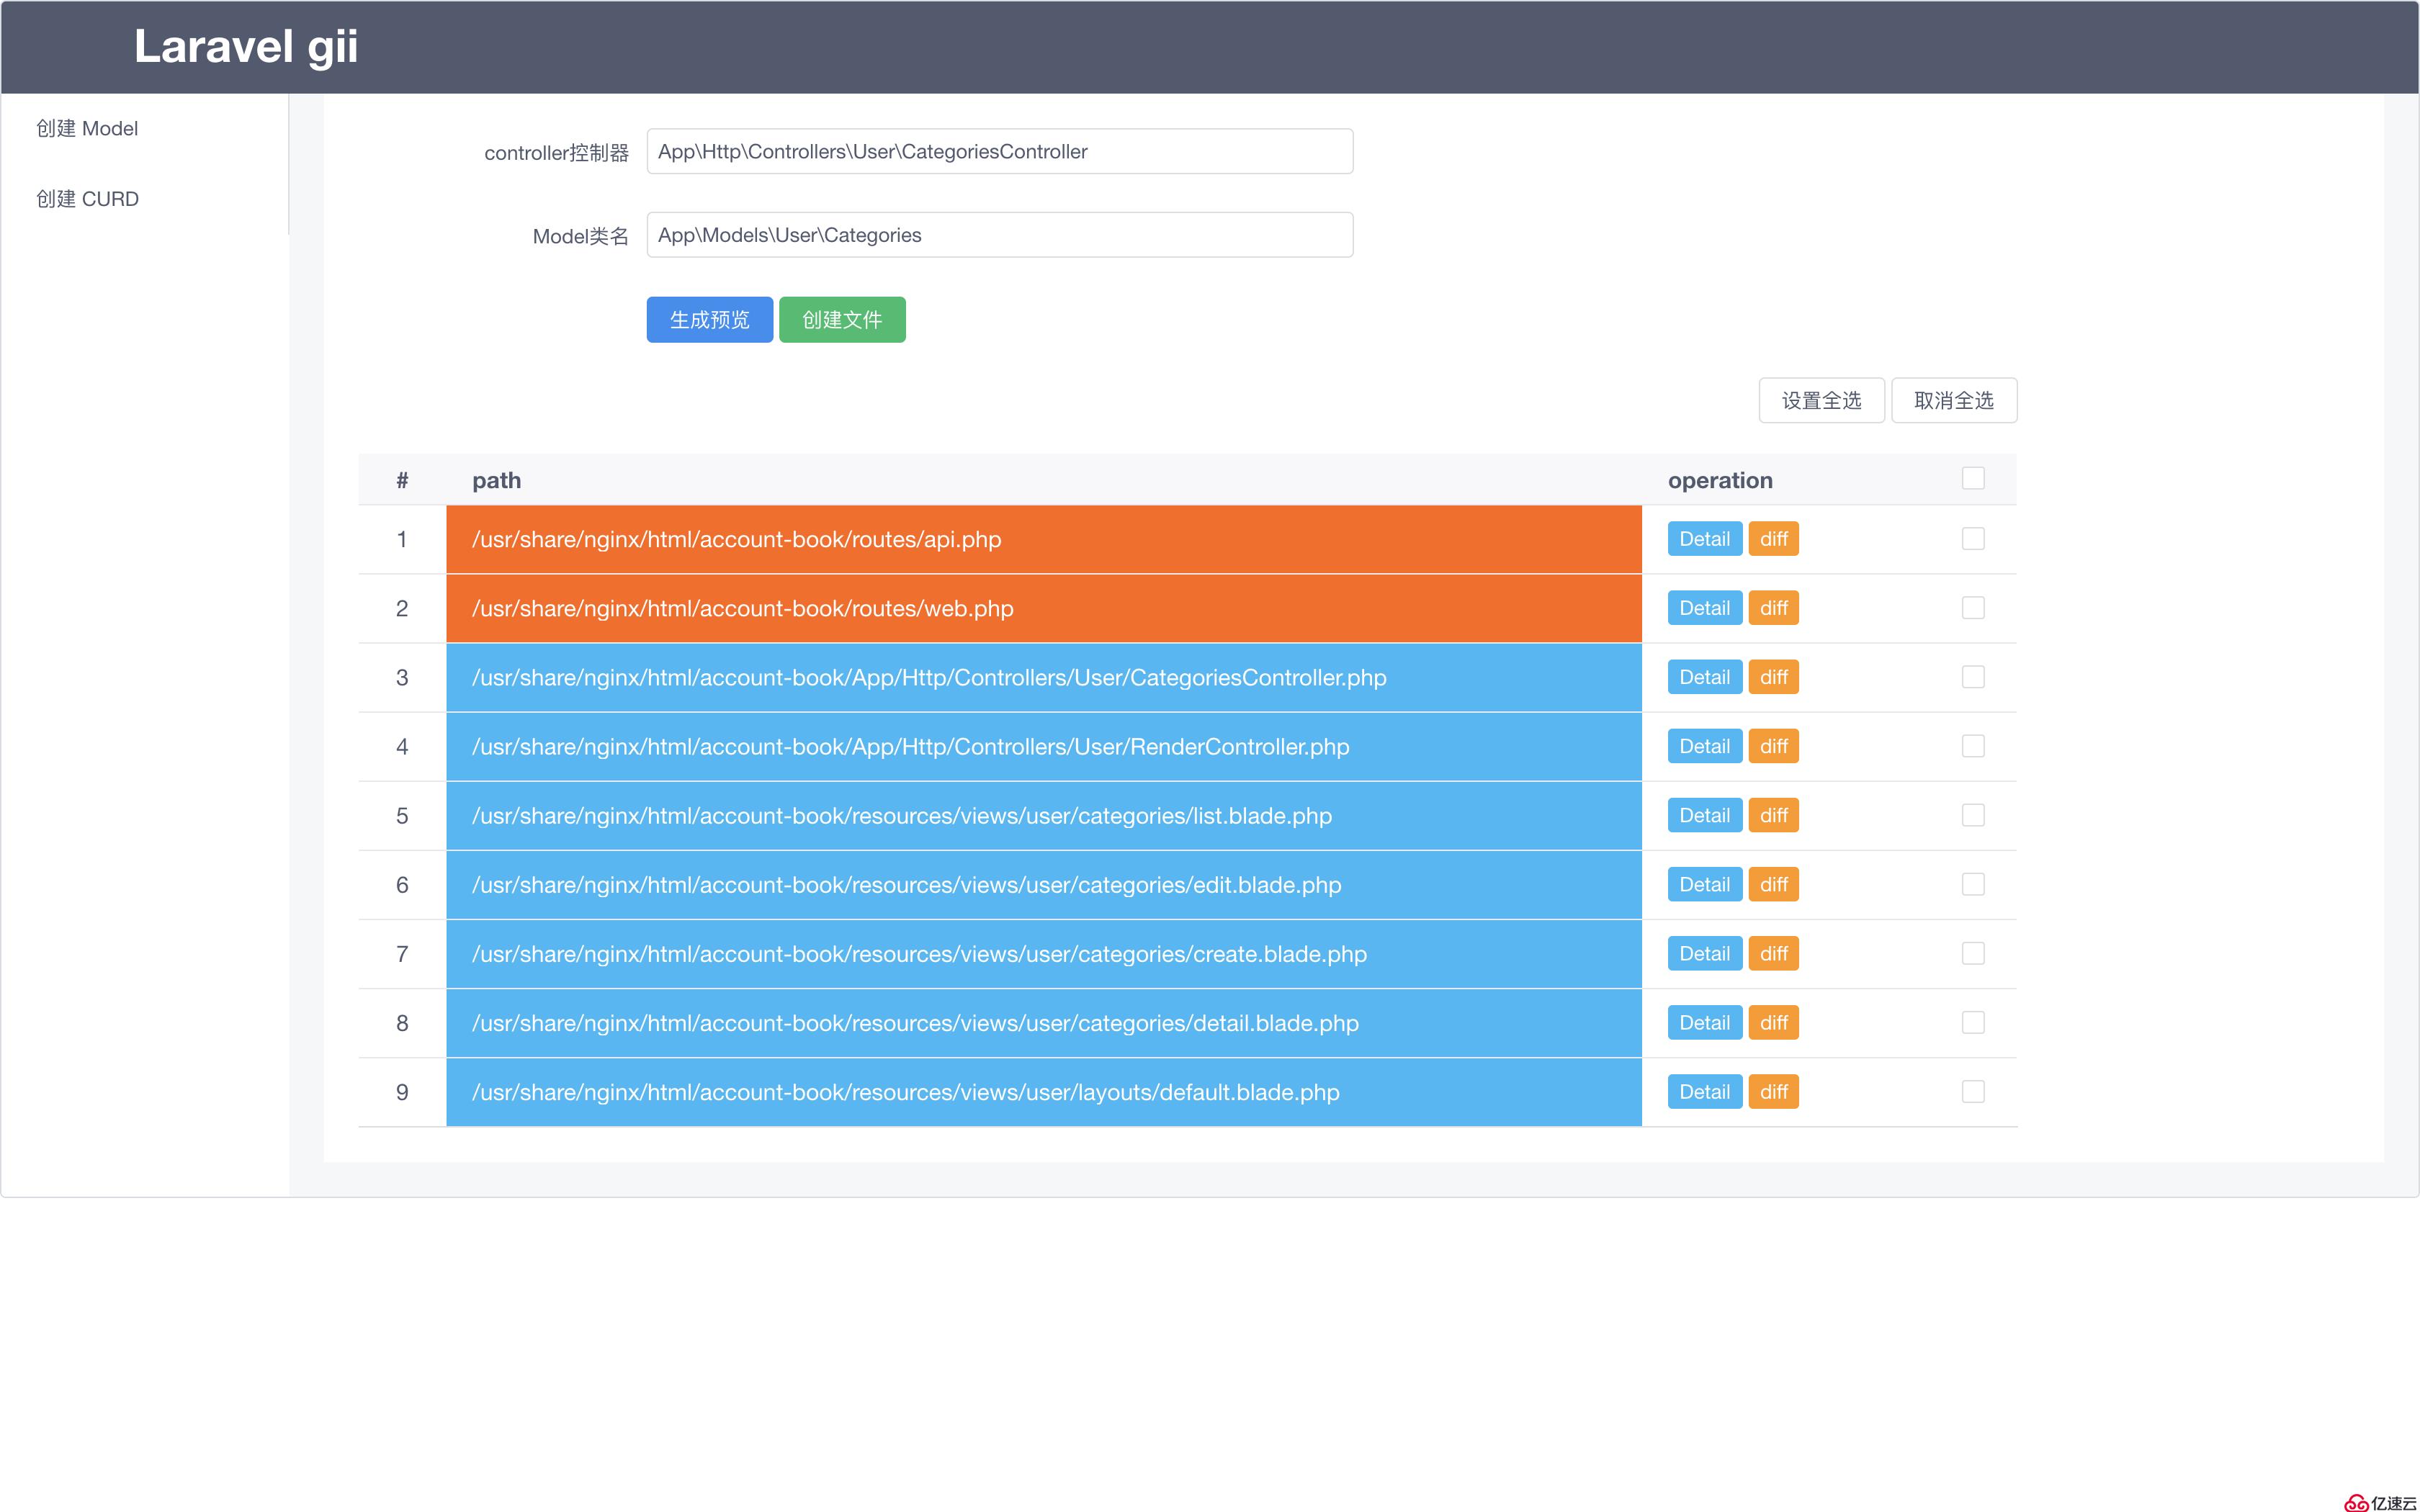Click 创建文件 to create files
This screenshot has height=1512, width=2420.
point(843,319)
